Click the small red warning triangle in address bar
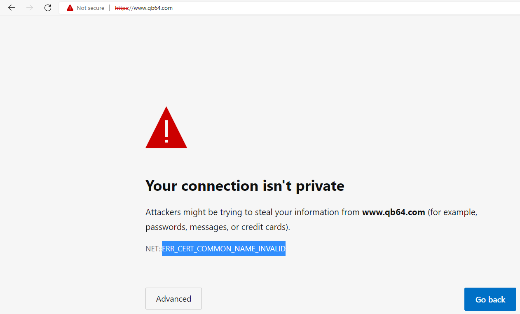 [x=70, y=8]
